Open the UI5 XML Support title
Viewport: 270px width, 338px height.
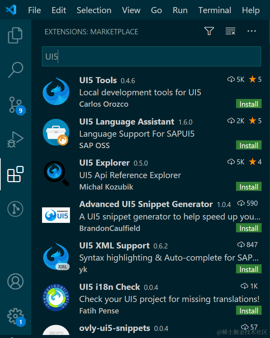114,245
